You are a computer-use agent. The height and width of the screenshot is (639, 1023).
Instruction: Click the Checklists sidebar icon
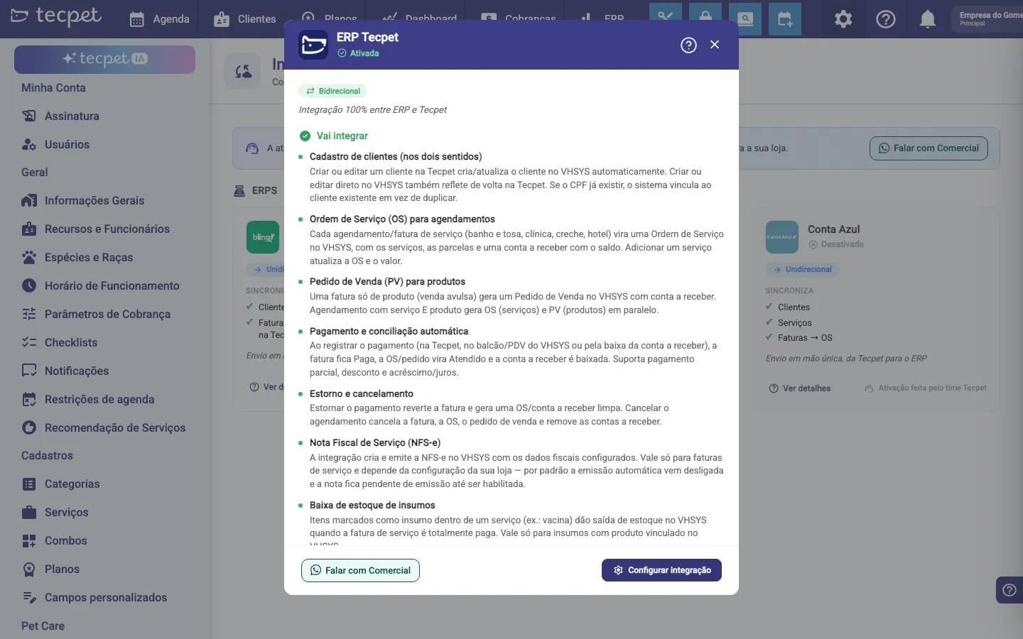coord(29,343)
